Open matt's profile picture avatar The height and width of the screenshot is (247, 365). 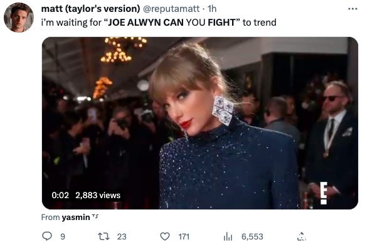[x=19, y=18]
